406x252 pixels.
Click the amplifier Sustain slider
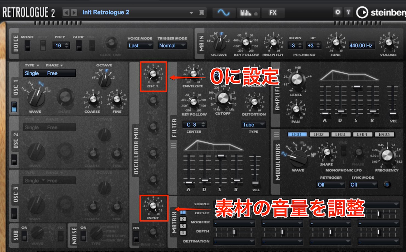pos(357,87)
